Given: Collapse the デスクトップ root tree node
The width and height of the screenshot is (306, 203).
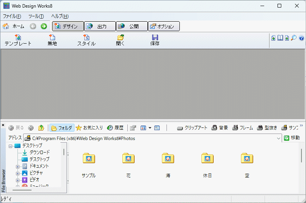Looking at the screenshot, I should pos(11,146).
